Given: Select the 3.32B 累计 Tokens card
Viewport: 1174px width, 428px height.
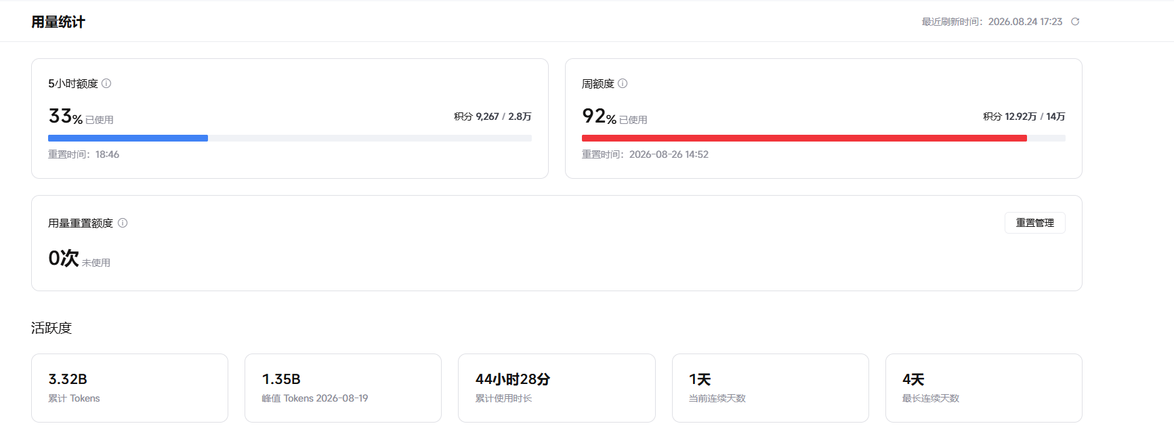Looking at the screenshot, I should [x=129, y=388].
